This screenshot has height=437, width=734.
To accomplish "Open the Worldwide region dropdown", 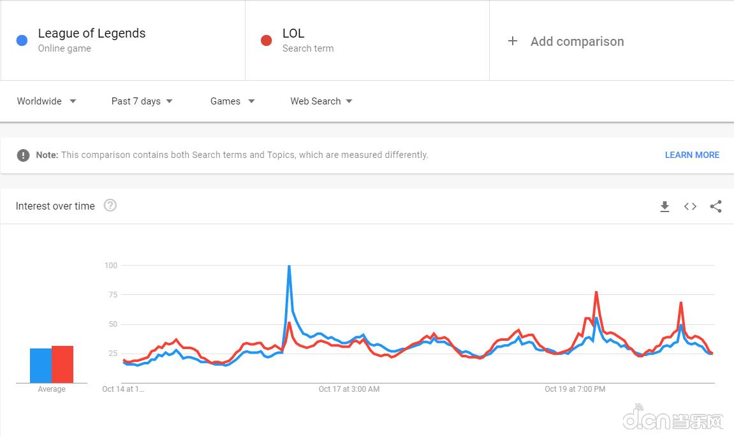I will click(x=47, y=101).
